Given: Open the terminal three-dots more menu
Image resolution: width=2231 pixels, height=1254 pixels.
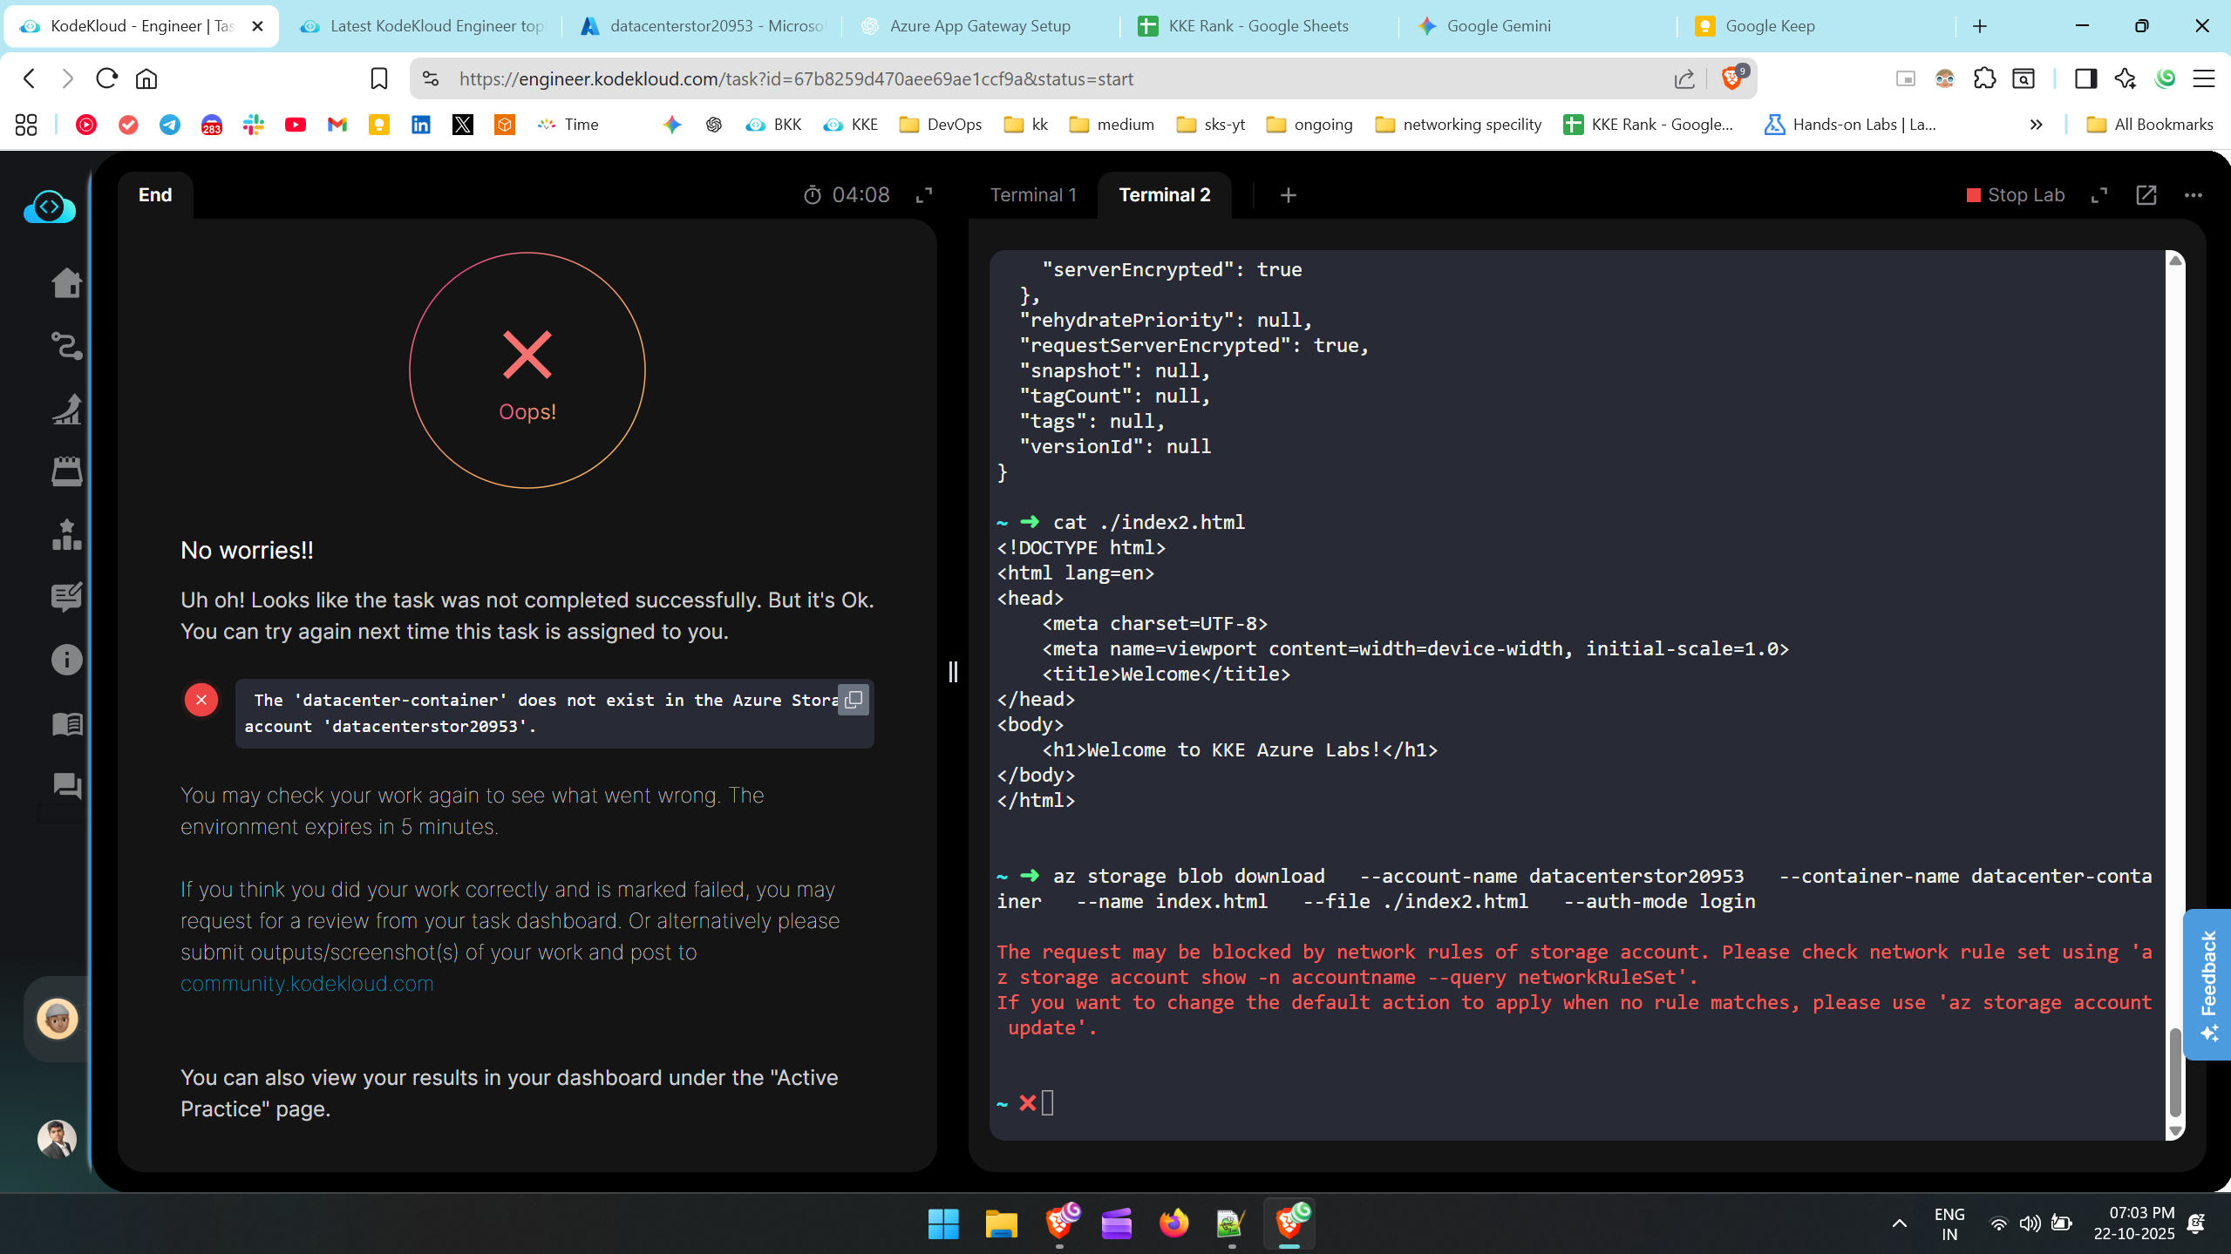Looking at the screenshot, I should coord(2193,195).
